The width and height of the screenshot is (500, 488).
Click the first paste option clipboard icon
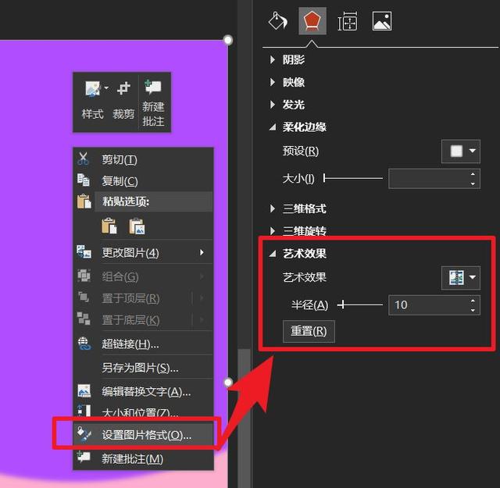pyautogui.click(x=109, y=226)
